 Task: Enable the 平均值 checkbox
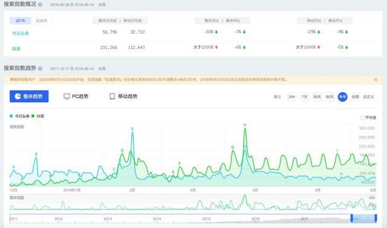[x=362, y=118]
